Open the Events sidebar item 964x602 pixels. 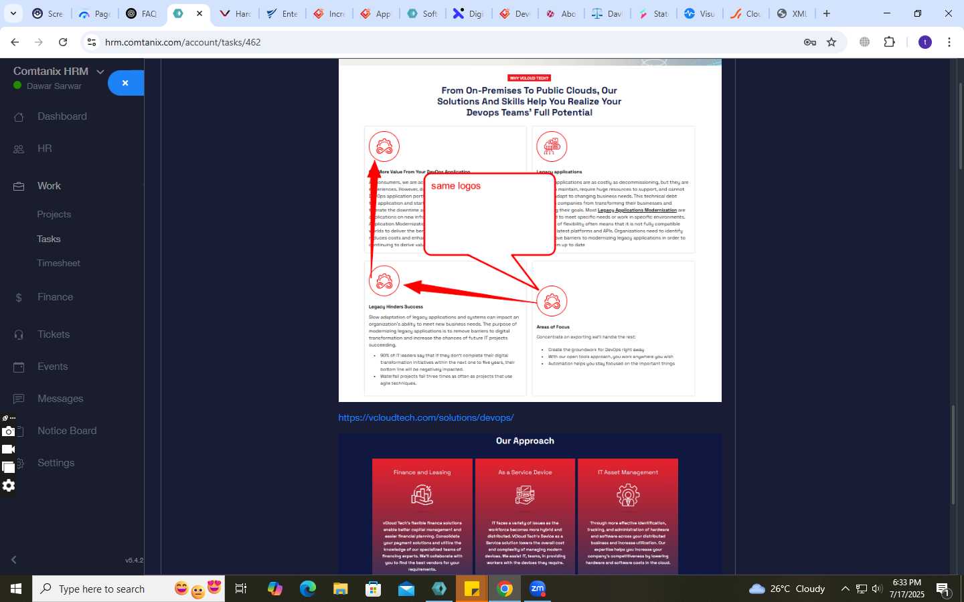coord(52,367)
